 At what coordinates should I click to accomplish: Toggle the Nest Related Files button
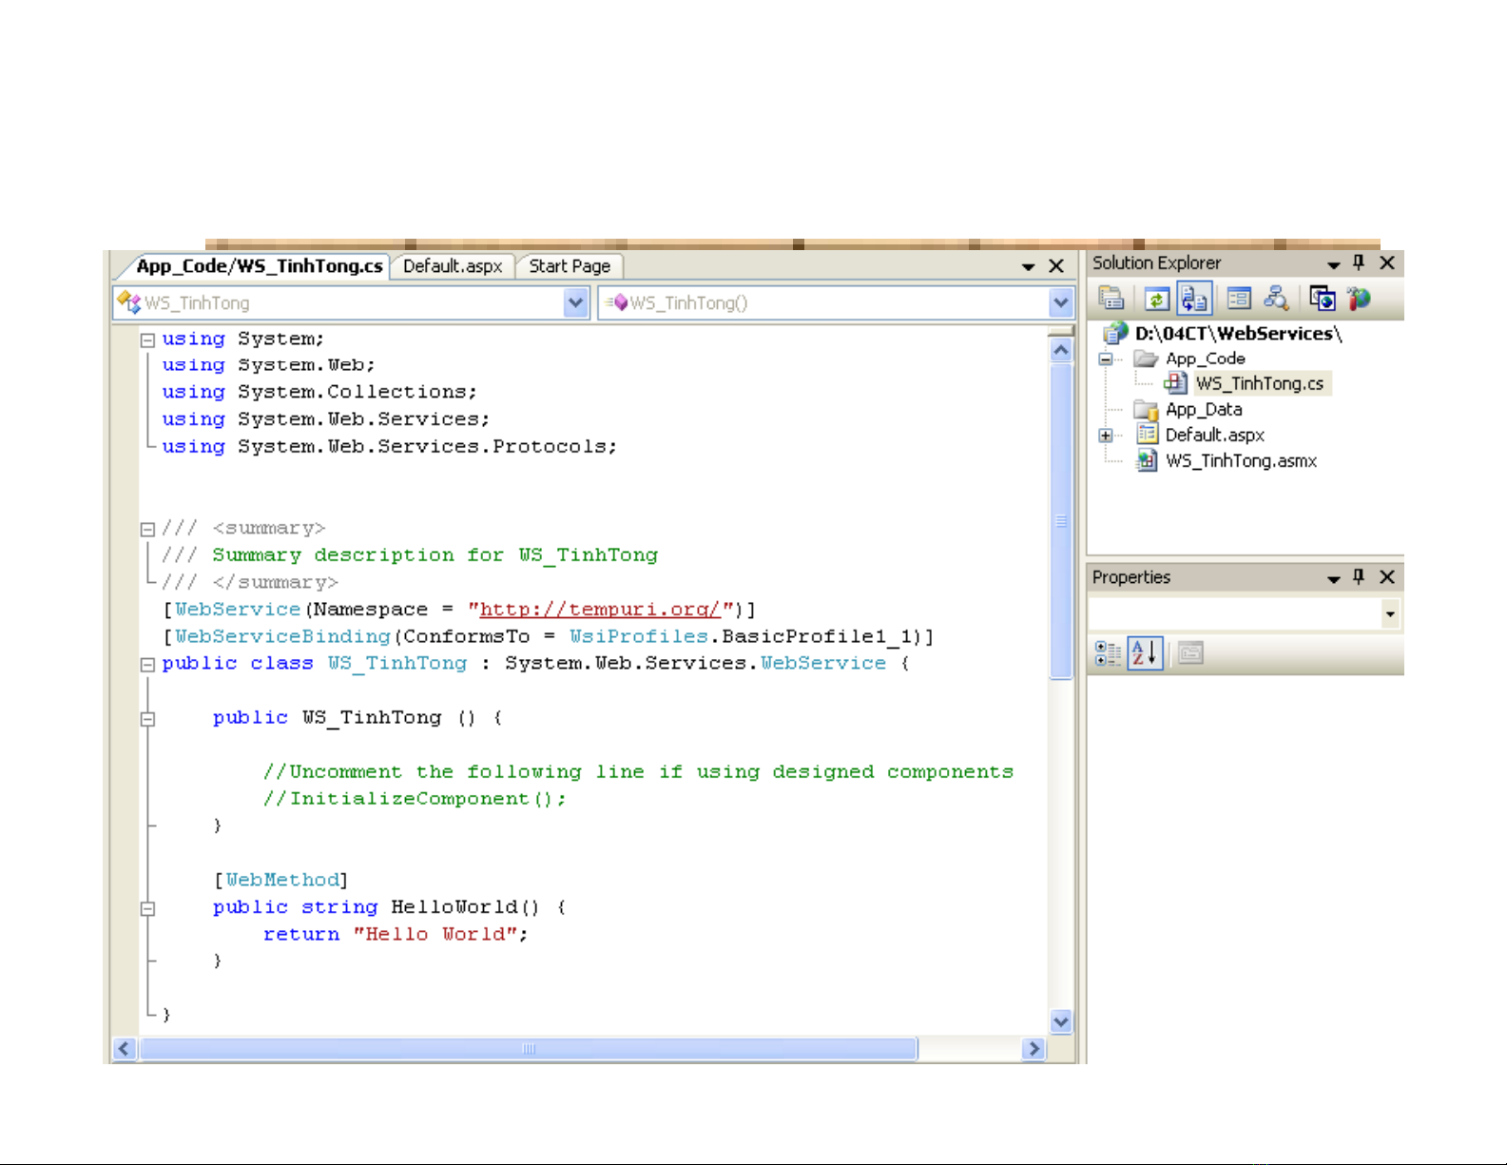[1194, 299]
